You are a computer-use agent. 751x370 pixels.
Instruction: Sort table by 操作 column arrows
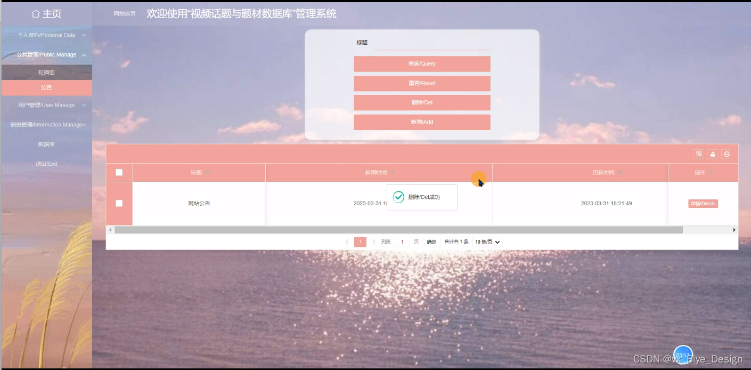(712, 173)
